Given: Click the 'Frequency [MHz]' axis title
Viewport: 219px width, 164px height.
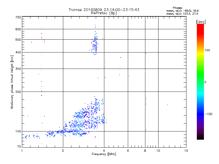Looking at the screenshot, I should [104, 154].
